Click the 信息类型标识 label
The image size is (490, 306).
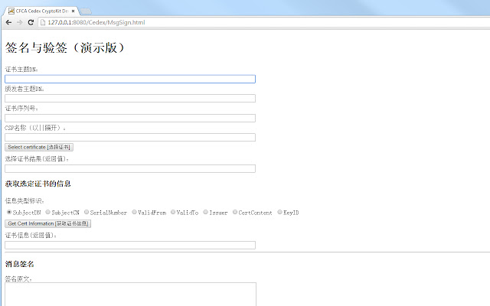pyautogui.click(x=24, y=200)
